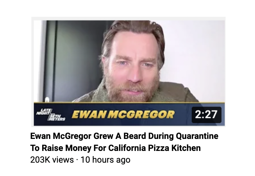Screen dimensions: 255x176
Task: Select the word 'Quarantine' in the title
Action: [197, 136]
